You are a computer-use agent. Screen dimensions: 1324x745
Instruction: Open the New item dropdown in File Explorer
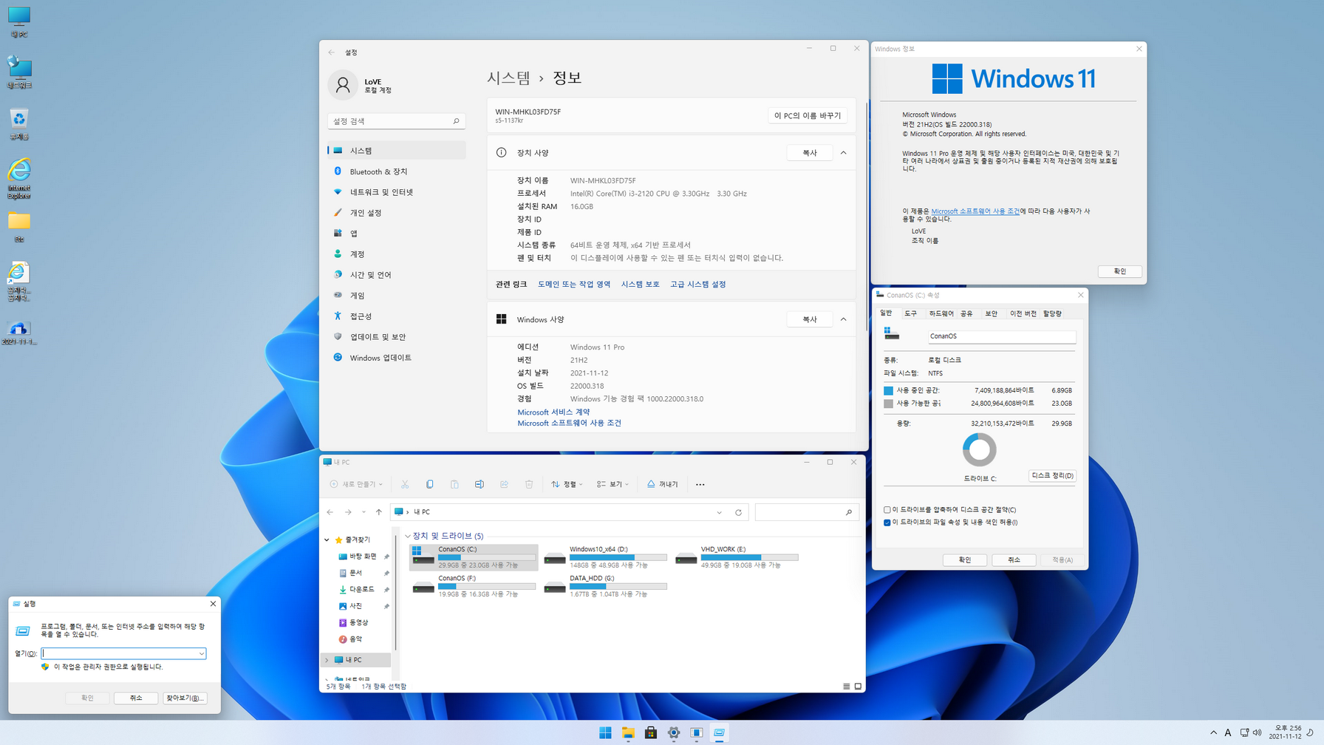[356, 484]
